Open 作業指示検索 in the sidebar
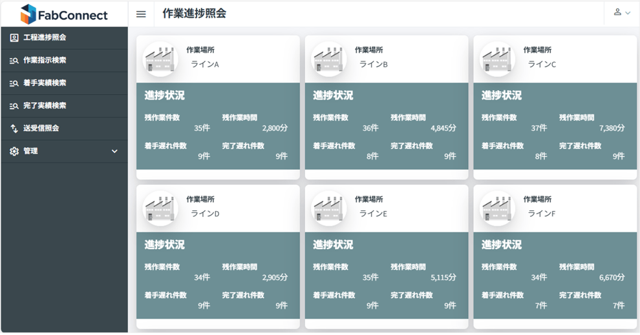Screen dimensions: 640x335 (x=65, y=60)
